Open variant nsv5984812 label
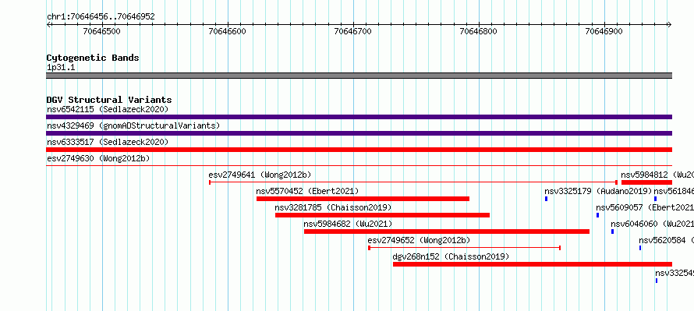 (657, 175)
